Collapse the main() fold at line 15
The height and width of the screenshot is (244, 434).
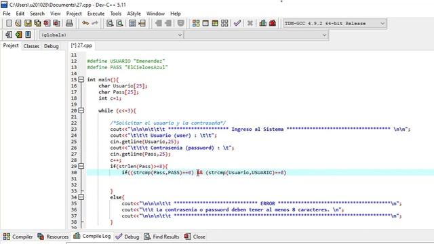[81, 80]
